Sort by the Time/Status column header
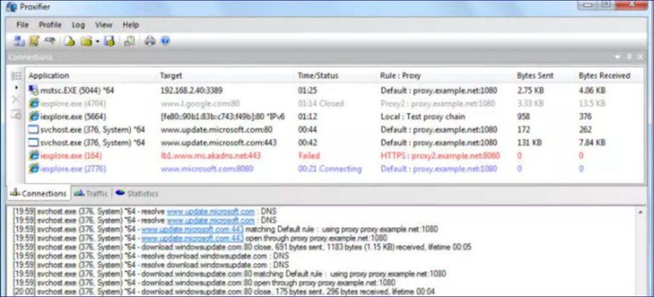Image resolution: width=654 pixels, height=297 pixels. [x=318, y=76]
